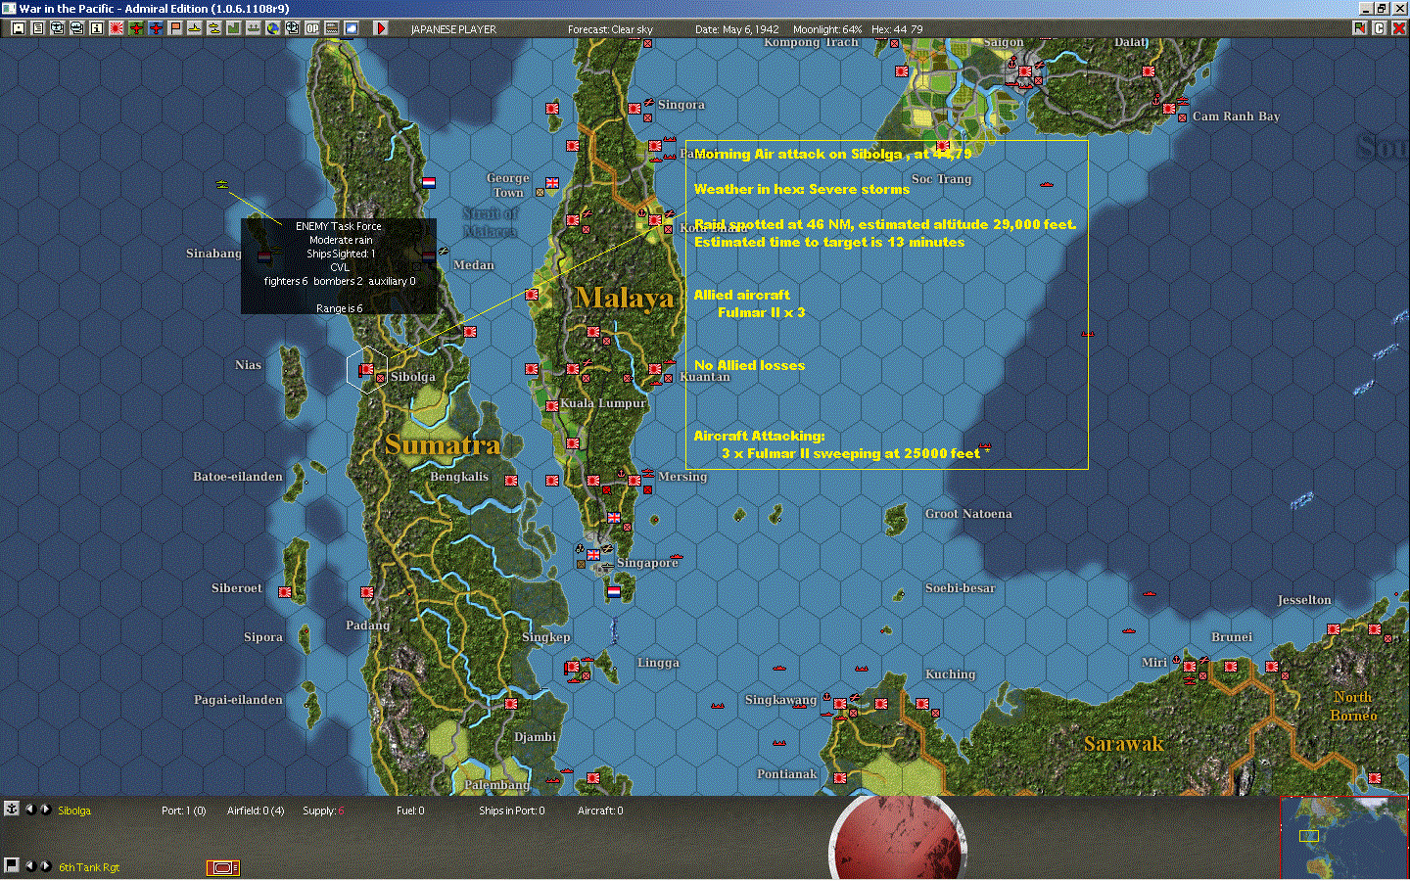Click the green ship-at-base toolbar icon
The width and height of the screenshot is (1410, 881).
253,28
